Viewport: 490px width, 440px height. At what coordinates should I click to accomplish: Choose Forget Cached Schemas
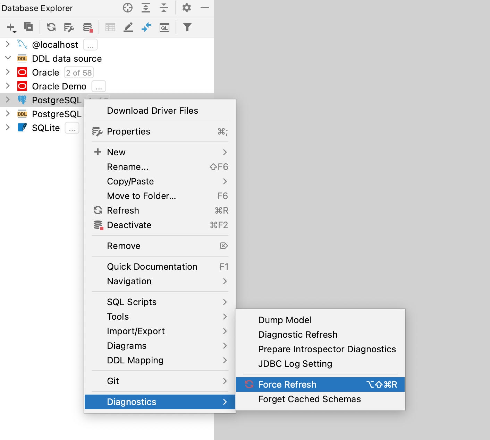(309, 399)
